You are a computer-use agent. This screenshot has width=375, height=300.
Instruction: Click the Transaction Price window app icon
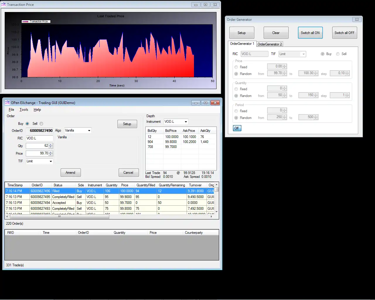[4, 4]
